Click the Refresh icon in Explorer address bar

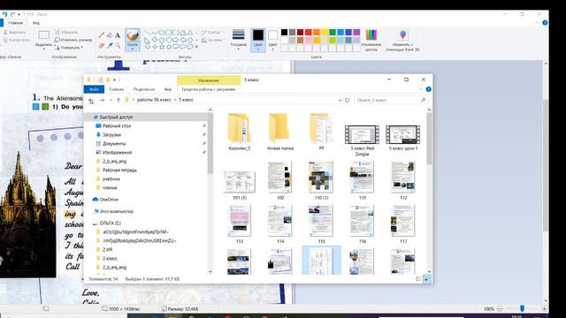[x=348, y=100]
